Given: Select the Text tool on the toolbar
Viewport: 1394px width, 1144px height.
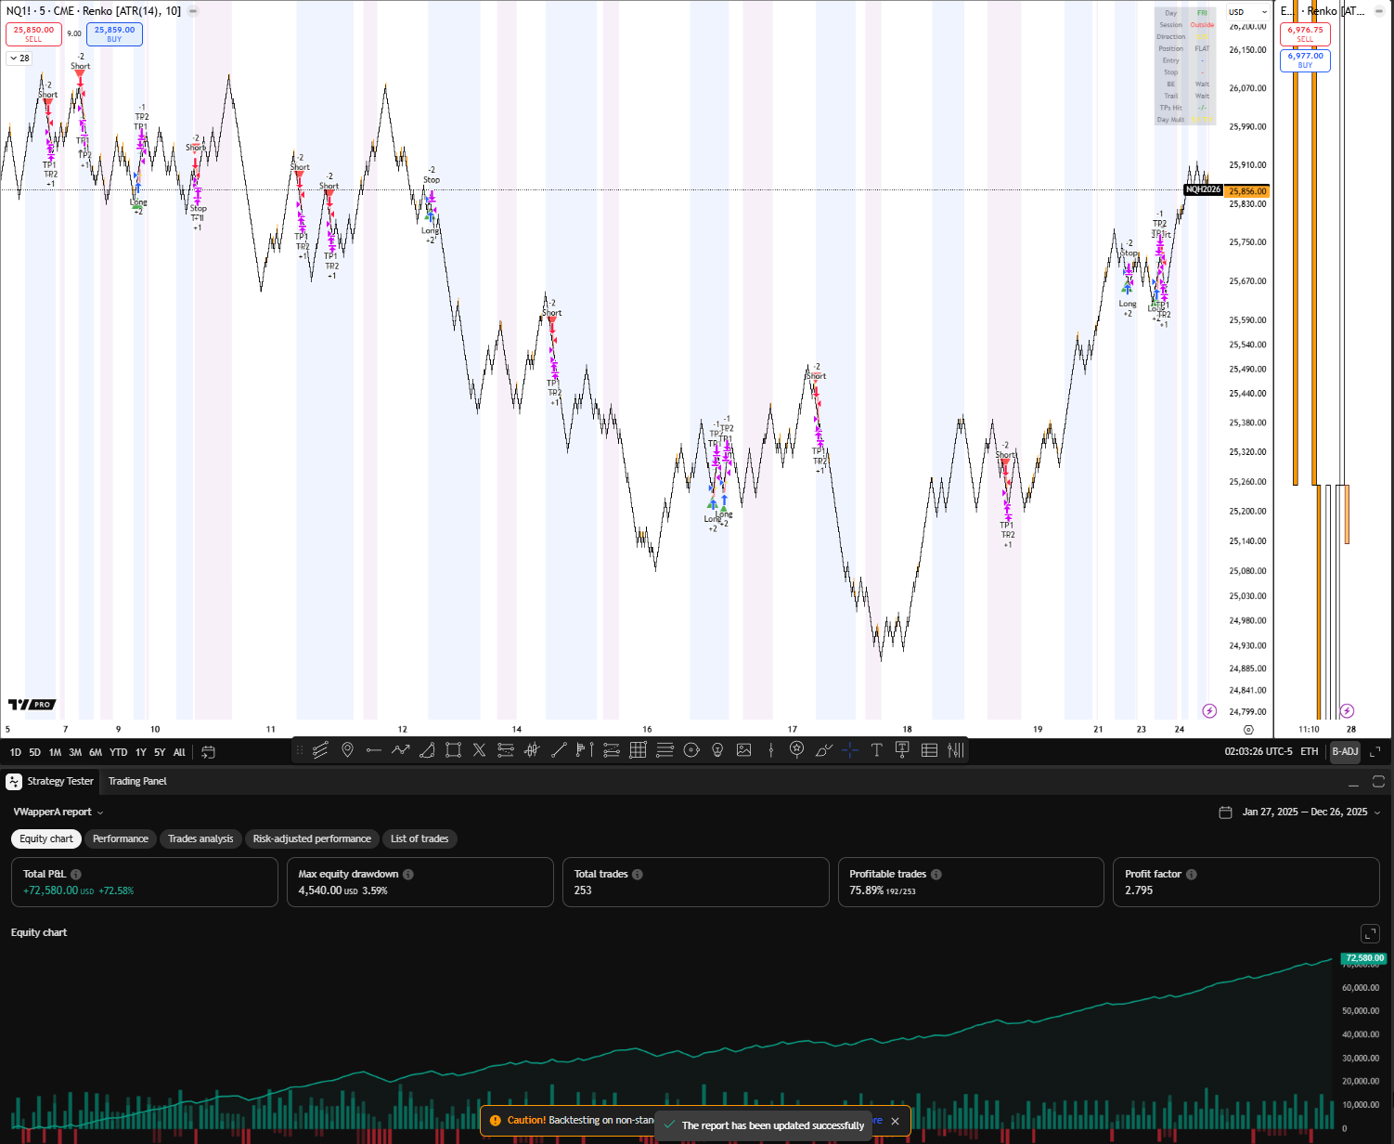Looking at the screenshot, I should pos(876,750).
